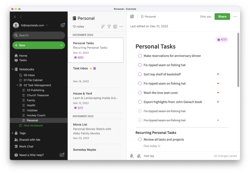This screenshot has height=173, width=250.
Task: Uncheck the last completed Fix ripped seam task
Action: (140, 120)
